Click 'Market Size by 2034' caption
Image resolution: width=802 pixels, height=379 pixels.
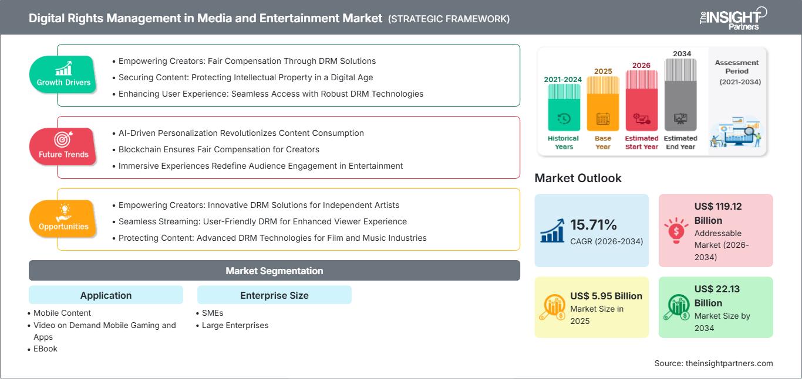point(722,322)
